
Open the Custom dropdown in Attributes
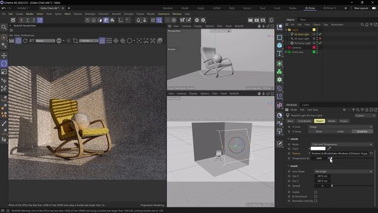(x=365, y=116)
